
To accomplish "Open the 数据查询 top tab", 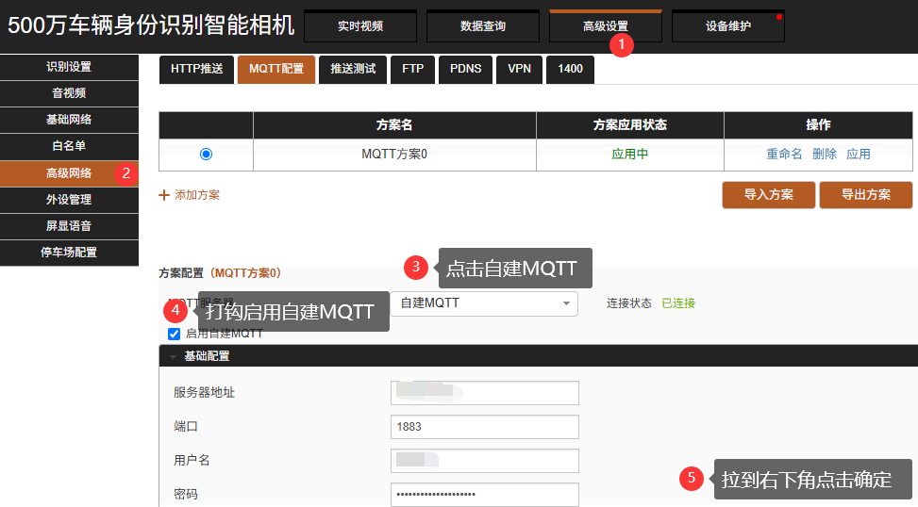I will coord(482,26).
